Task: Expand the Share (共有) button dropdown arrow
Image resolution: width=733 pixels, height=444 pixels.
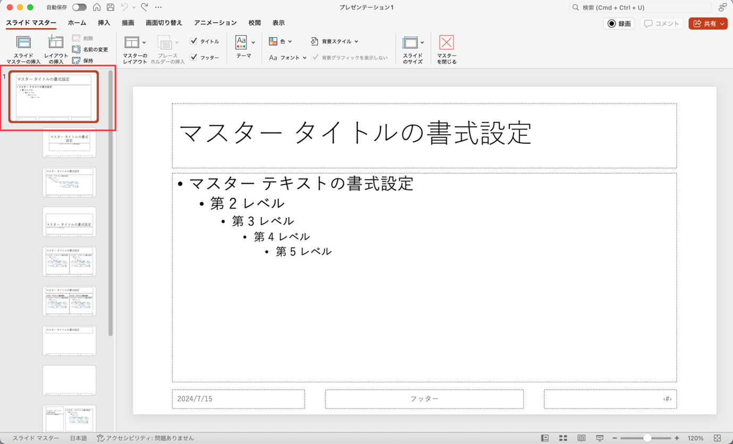Action: point(722,24)
